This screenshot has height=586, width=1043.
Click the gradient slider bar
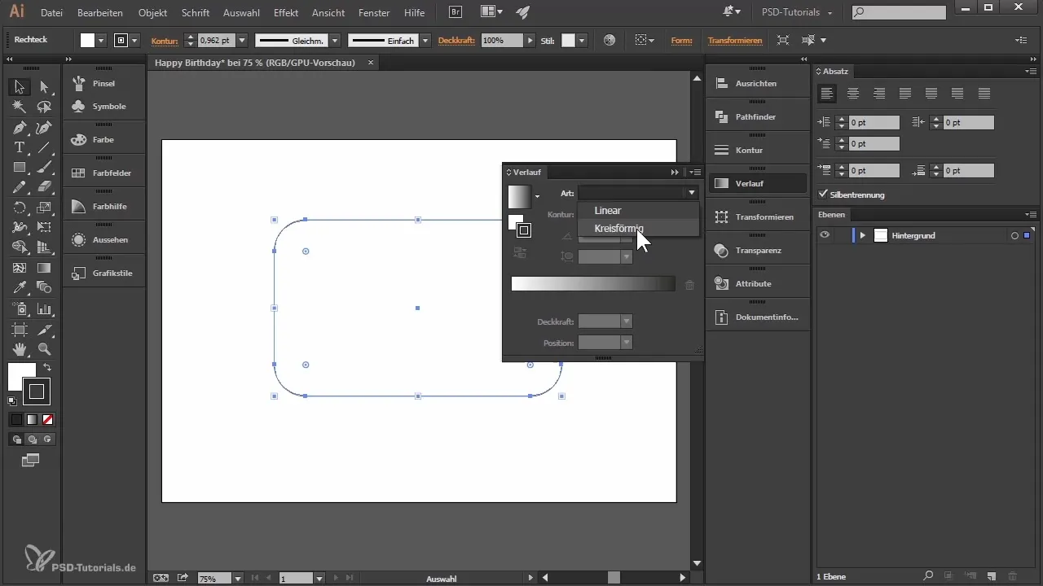point(593,283)
